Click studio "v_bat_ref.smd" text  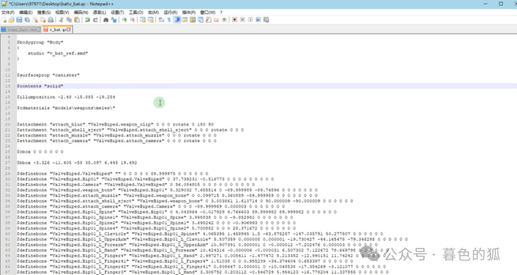(x=58, y=53)
